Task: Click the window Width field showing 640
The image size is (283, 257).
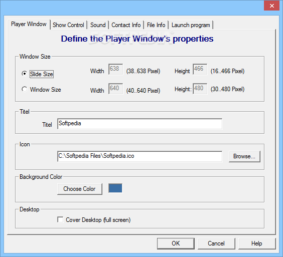Action: click(x=116, y=89)
